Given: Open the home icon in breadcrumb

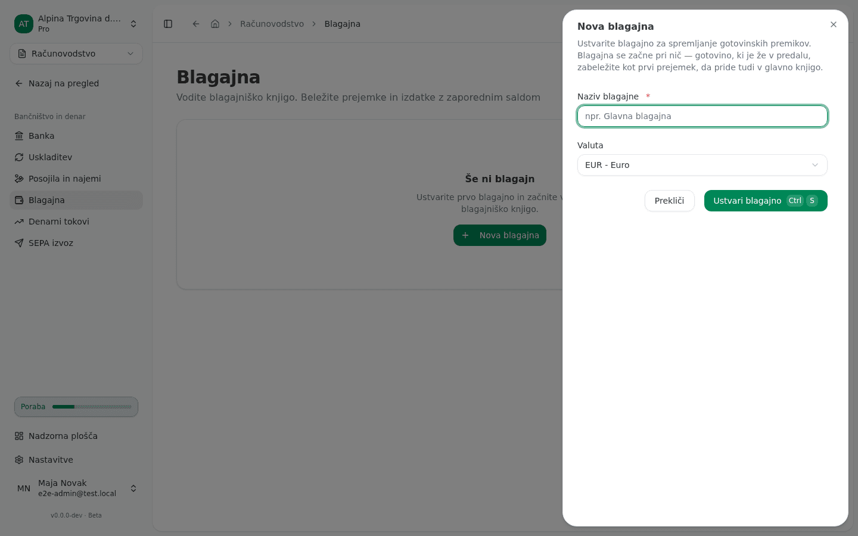Looking at the screenshot, I should tap(215, 24).
